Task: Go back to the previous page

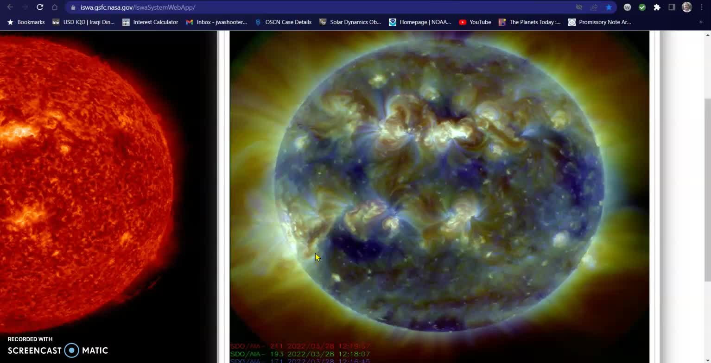Action: 10,7
